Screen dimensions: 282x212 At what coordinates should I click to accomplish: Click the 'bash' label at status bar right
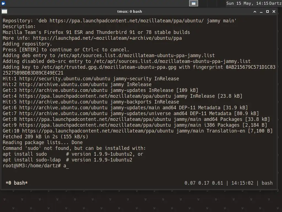[x=267, y=183]
